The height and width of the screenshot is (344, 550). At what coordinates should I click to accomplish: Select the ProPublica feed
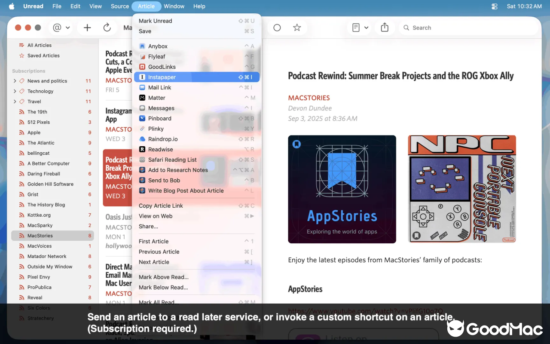click(x=52, y=287)
